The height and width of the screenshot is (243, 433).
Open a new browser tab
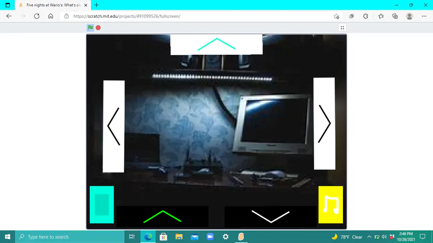(96, 5)
